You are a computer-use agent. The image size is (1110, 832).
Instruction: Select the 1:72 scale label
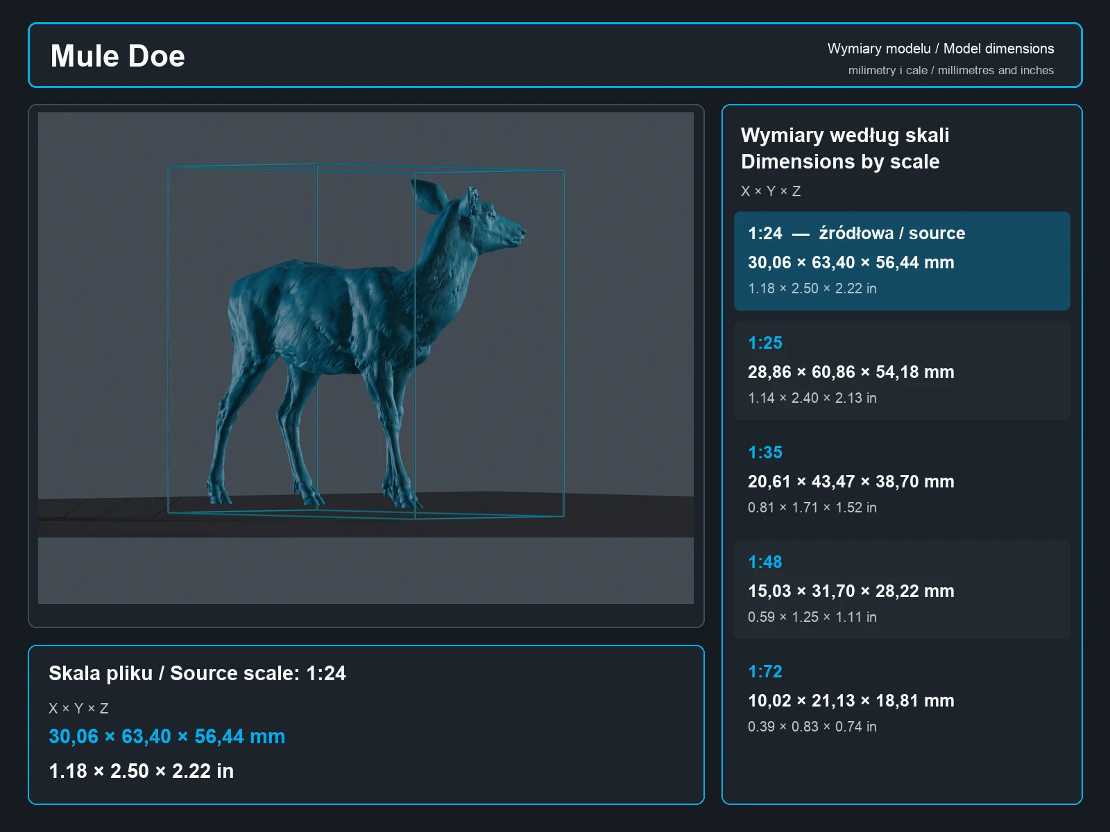coord(765,671)
